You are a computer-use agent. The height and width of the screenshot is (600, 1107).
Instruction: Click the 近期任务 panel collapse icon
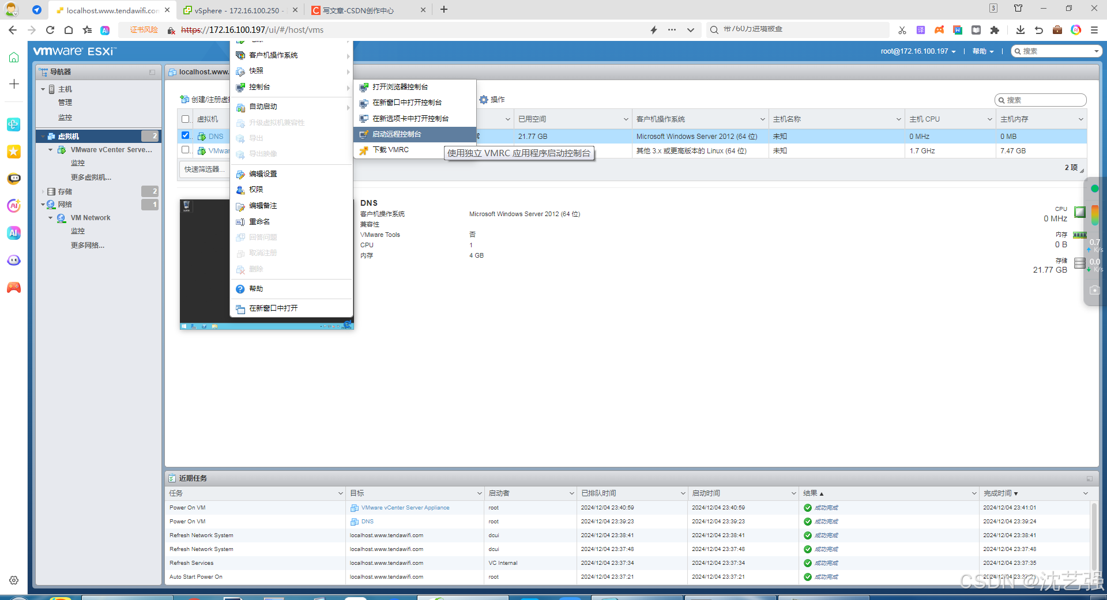(1089, 478)
